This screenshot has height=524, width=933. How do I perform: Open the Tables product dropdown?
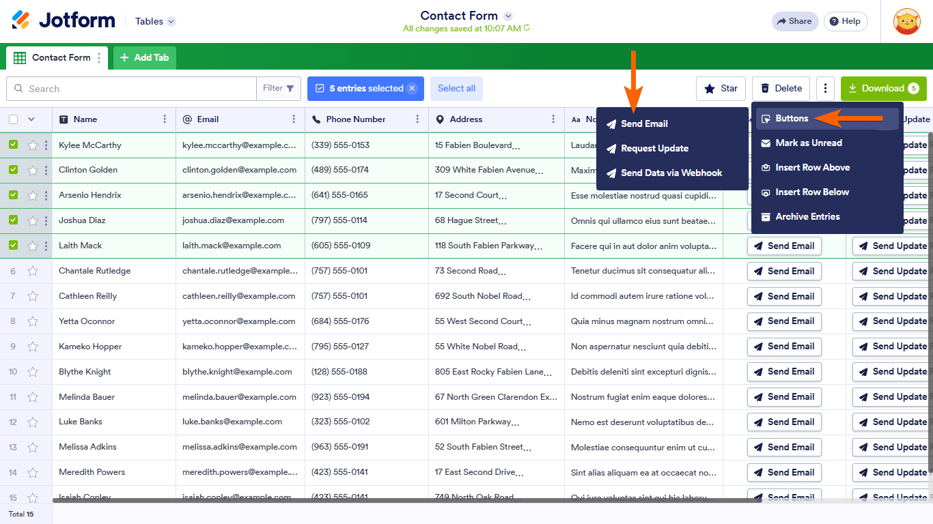[155, 21]
